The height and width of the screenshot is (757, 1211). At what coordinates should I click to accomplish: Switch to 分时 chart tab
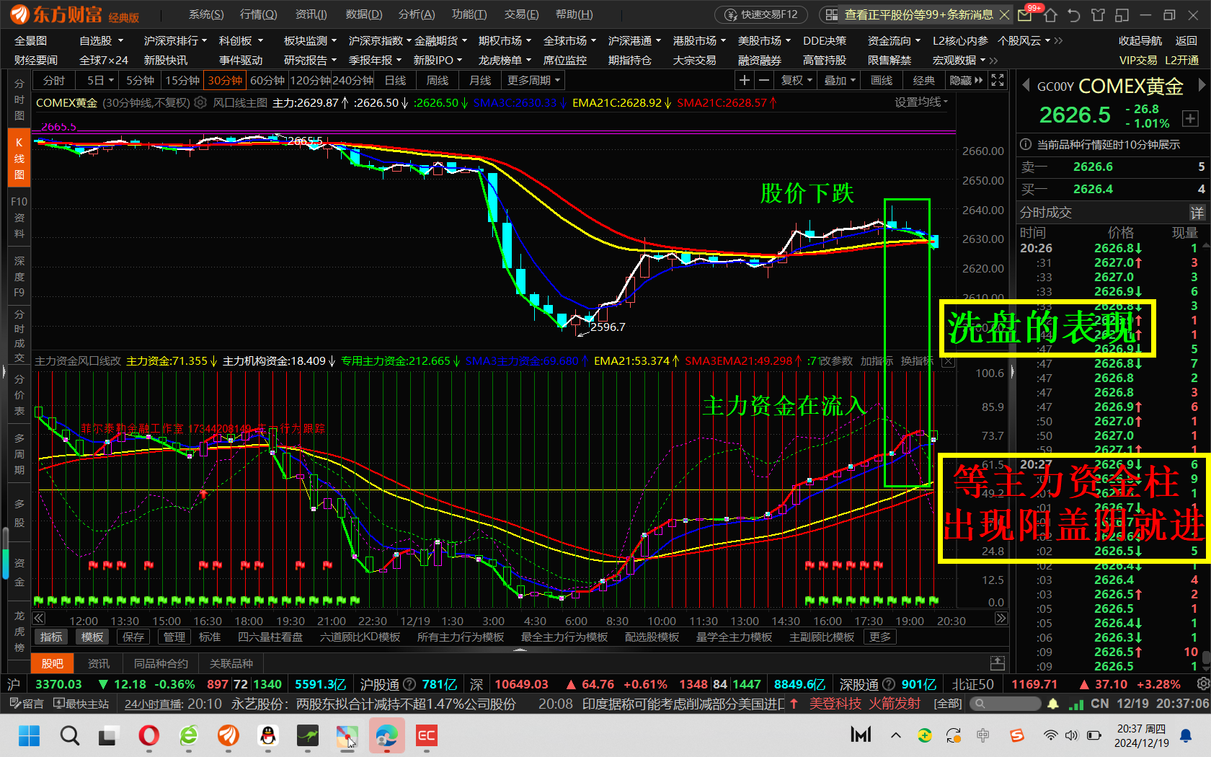point(54,80)
